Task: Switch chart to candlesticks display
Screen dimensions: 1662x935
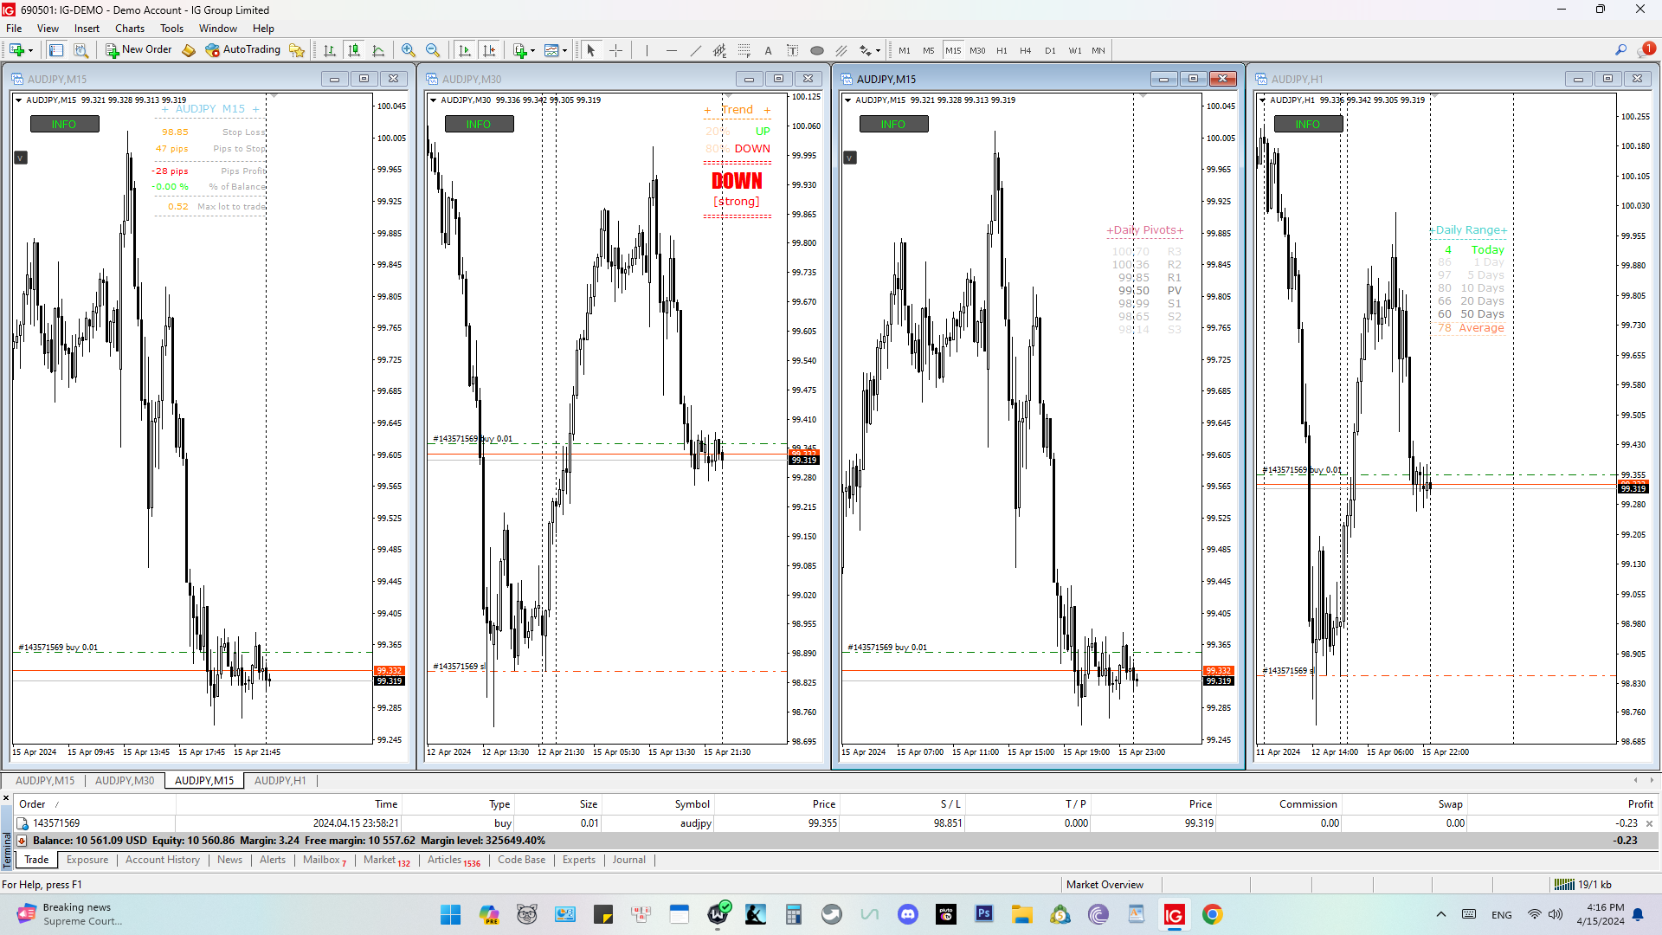Action: 354,50
